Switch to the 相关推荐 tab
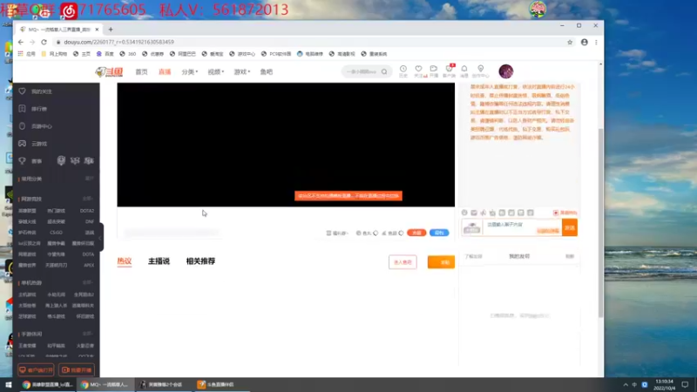The width and height of the screenshot is (697, 392). click(200, 261)
